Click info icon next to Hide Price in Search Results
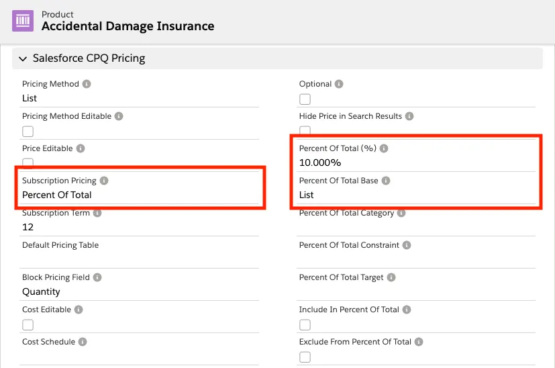 pyautogui.click(x=409, y=116)
